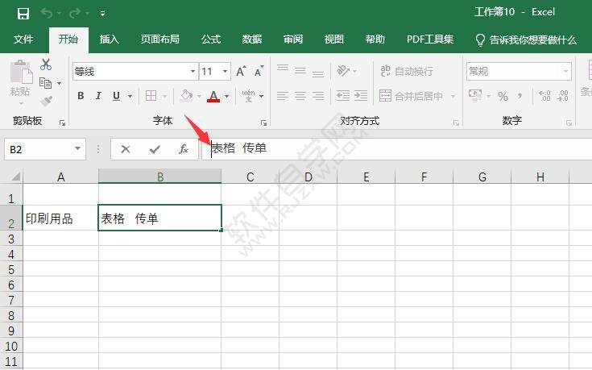Click the Center align icon
Image resolution: width=592 pixels, height=370 pixels.
tap(300, 96)
